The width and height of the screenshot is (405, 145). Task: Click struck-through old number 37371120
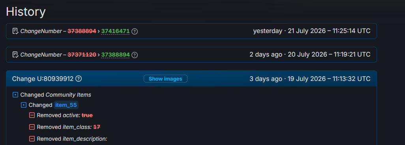click(x=82, y=55)
